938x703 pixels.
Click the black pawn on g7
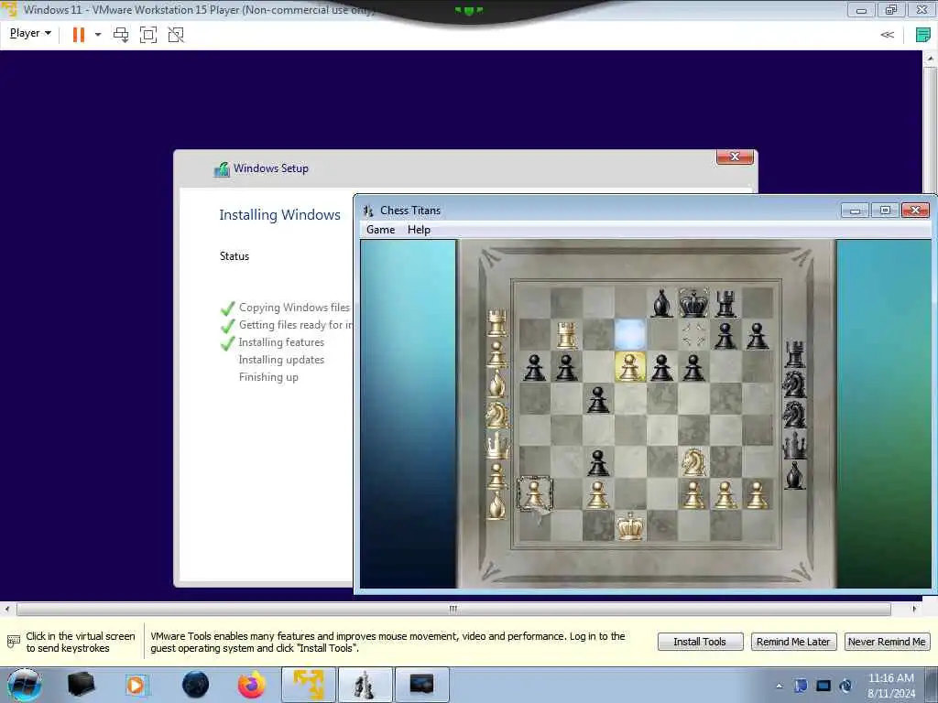[725, 336]
